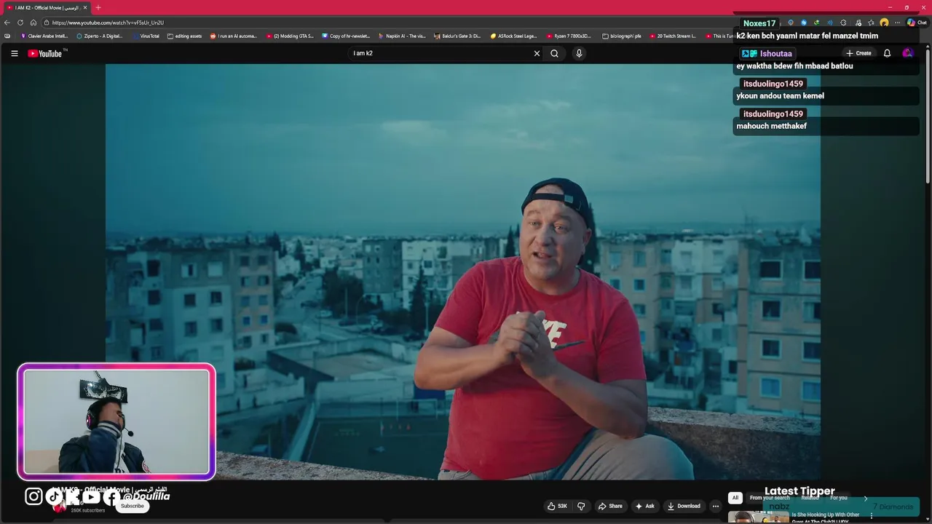Image resolution: width=932 pixels, height=524 pixels.
Task: Open the browser profile avatar
Action: pyautogui.click(x=884, y=23)
